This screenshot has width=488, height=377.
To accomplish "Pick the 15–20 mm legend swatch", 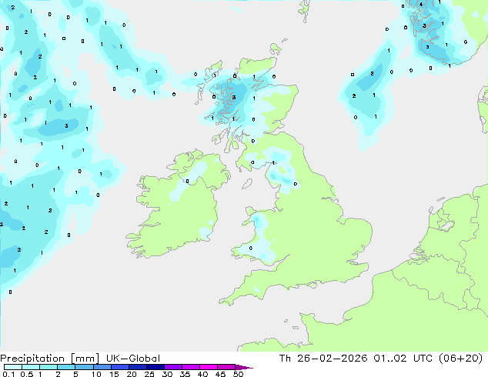I will tap(120, 367).
